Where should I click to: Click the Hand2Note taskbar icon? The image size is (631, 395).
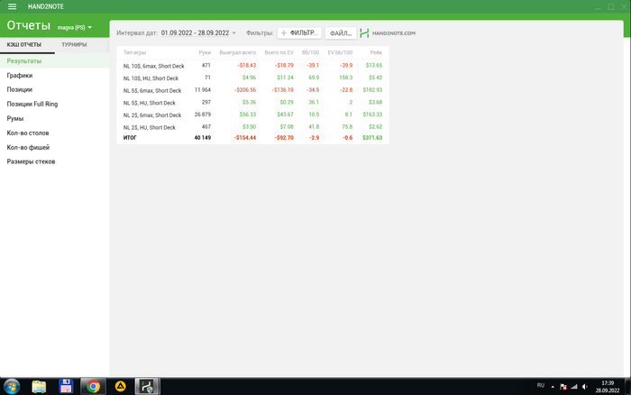click(x=147, y=387)
